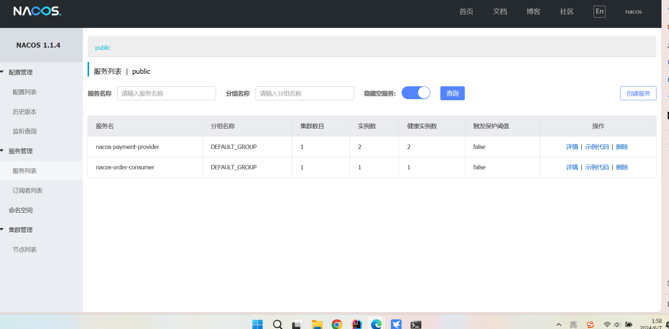The height and width of the screenshot is (329, 669).
Task: Click the 创建服务 button
Action: pos(638,93)
